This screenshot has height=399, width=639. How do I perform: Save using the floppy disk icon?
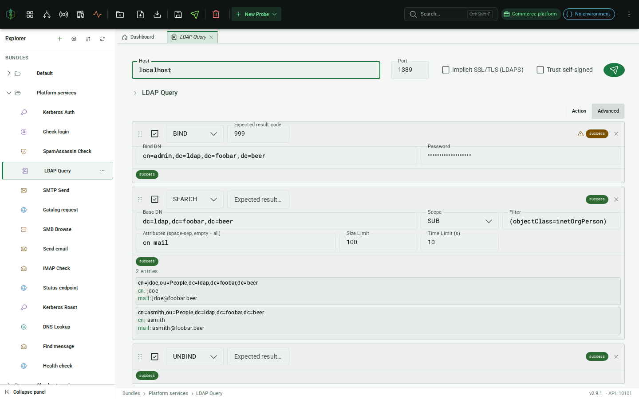[x=178, y=14]
